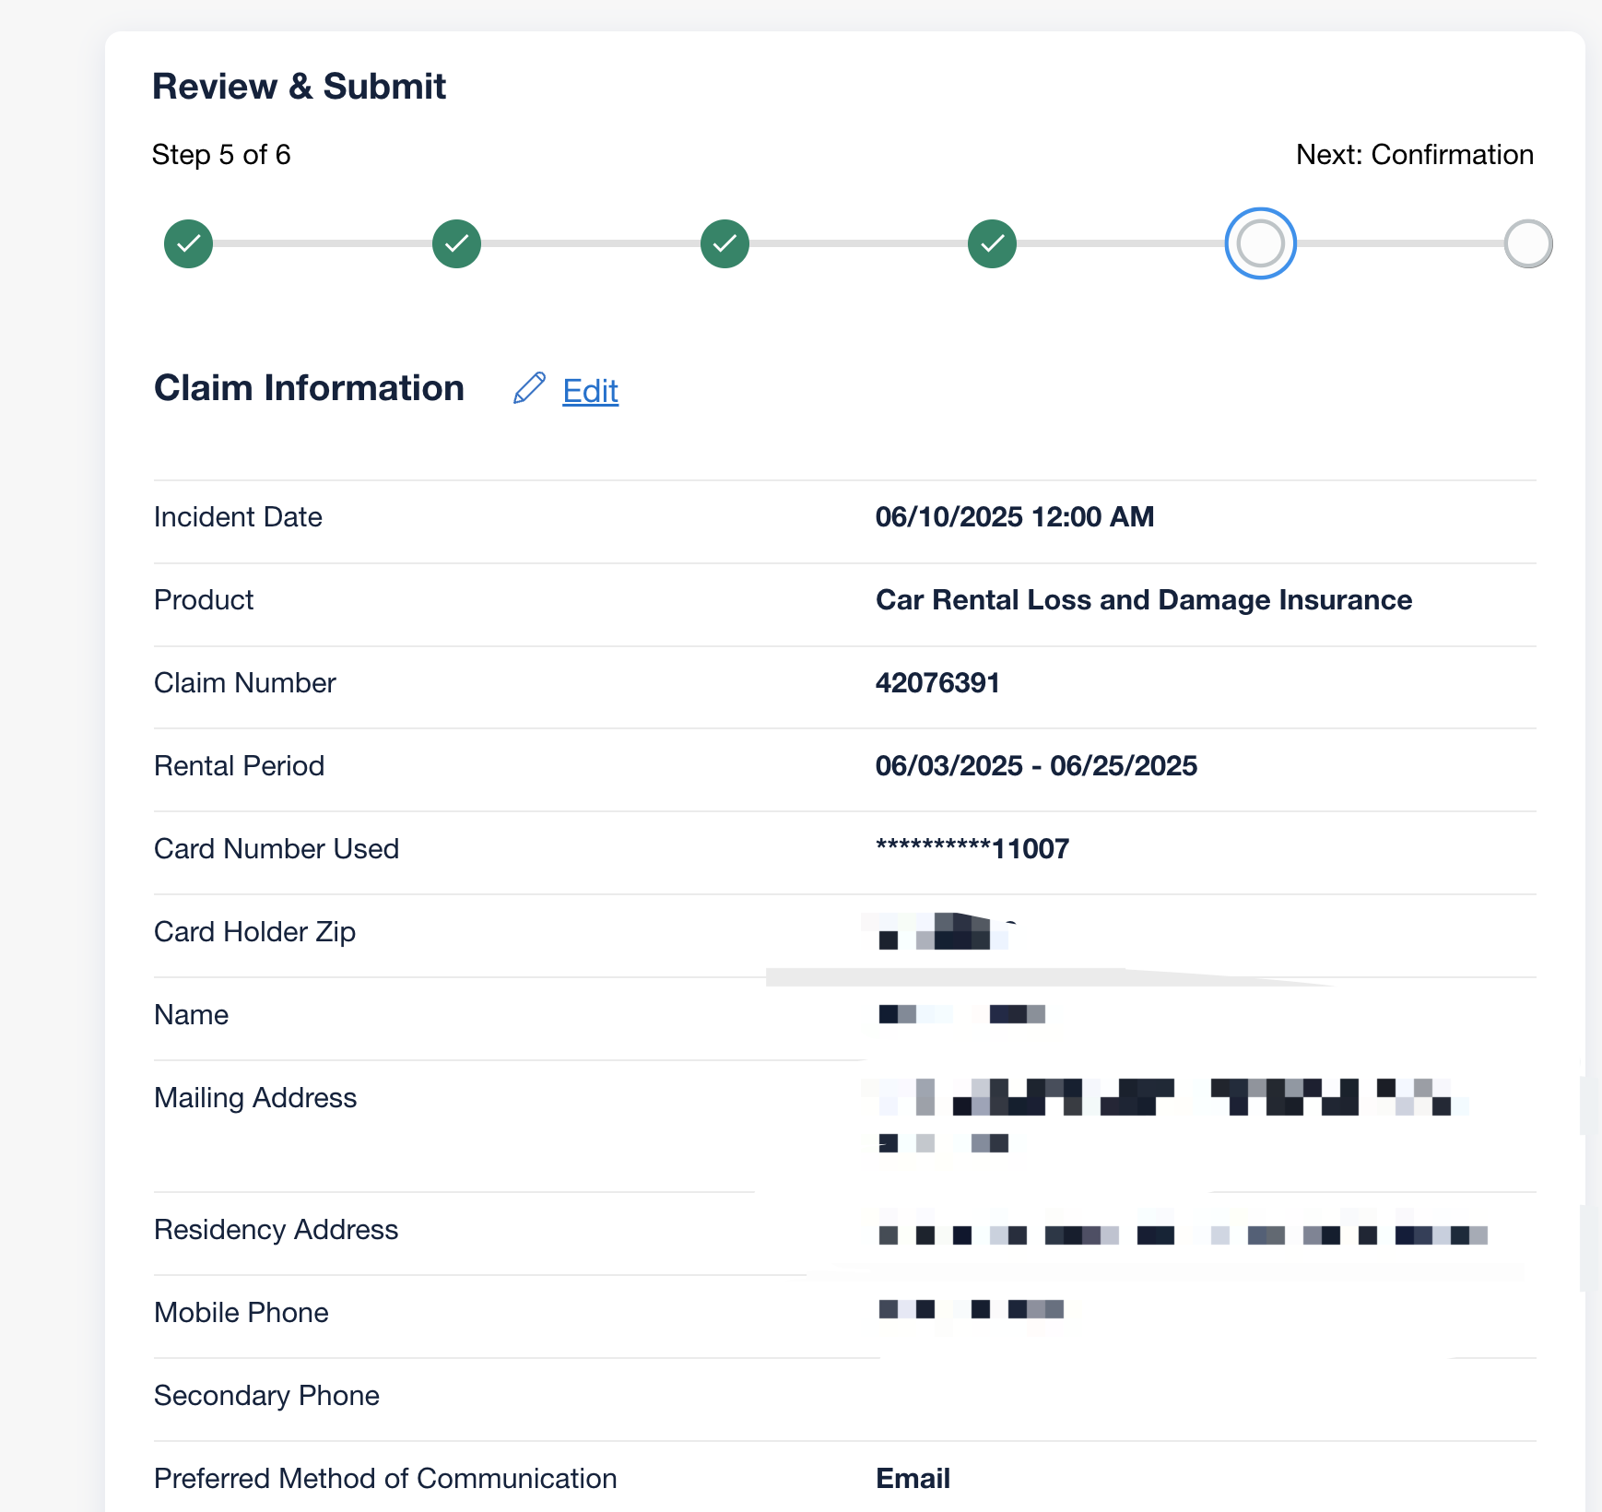
Task: Select the current step five circle
Action: click(x=1260, y=243)
